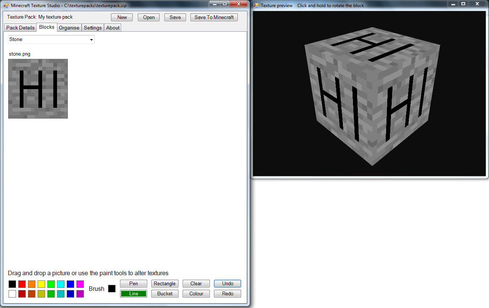Screen dimensions: 489x308
Task: Pick the bright red colour swatch
Action: pos(22,284)
